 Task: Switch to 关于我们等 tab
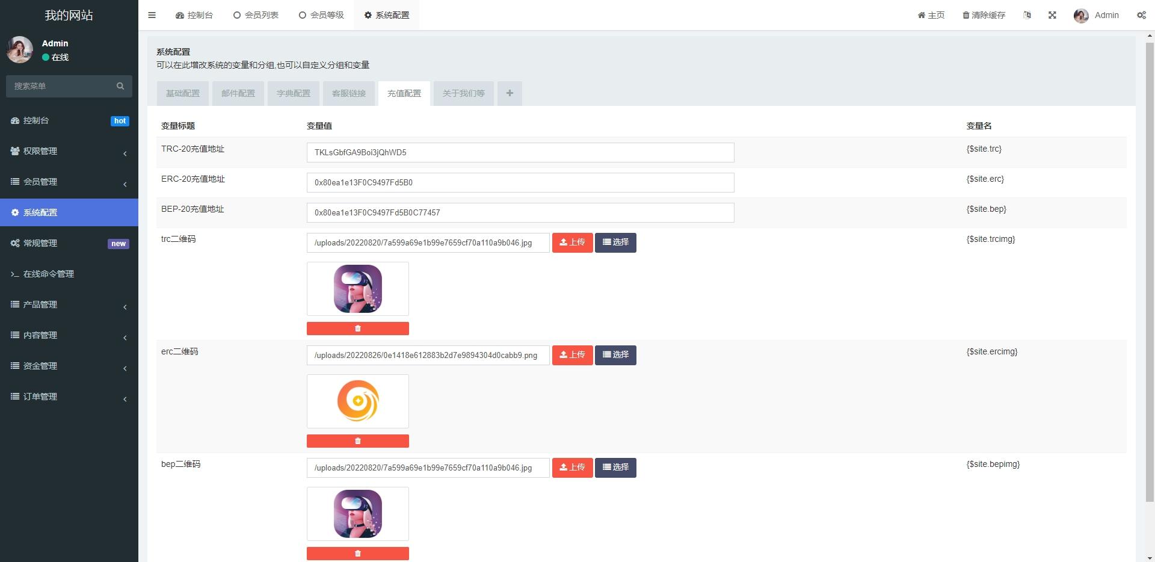click(x=464, y=93)
